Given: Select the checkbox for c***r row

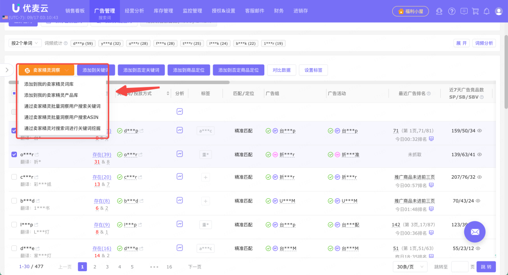Looking at the screenshot, I should pyautogui.click(x=14, y=177).
